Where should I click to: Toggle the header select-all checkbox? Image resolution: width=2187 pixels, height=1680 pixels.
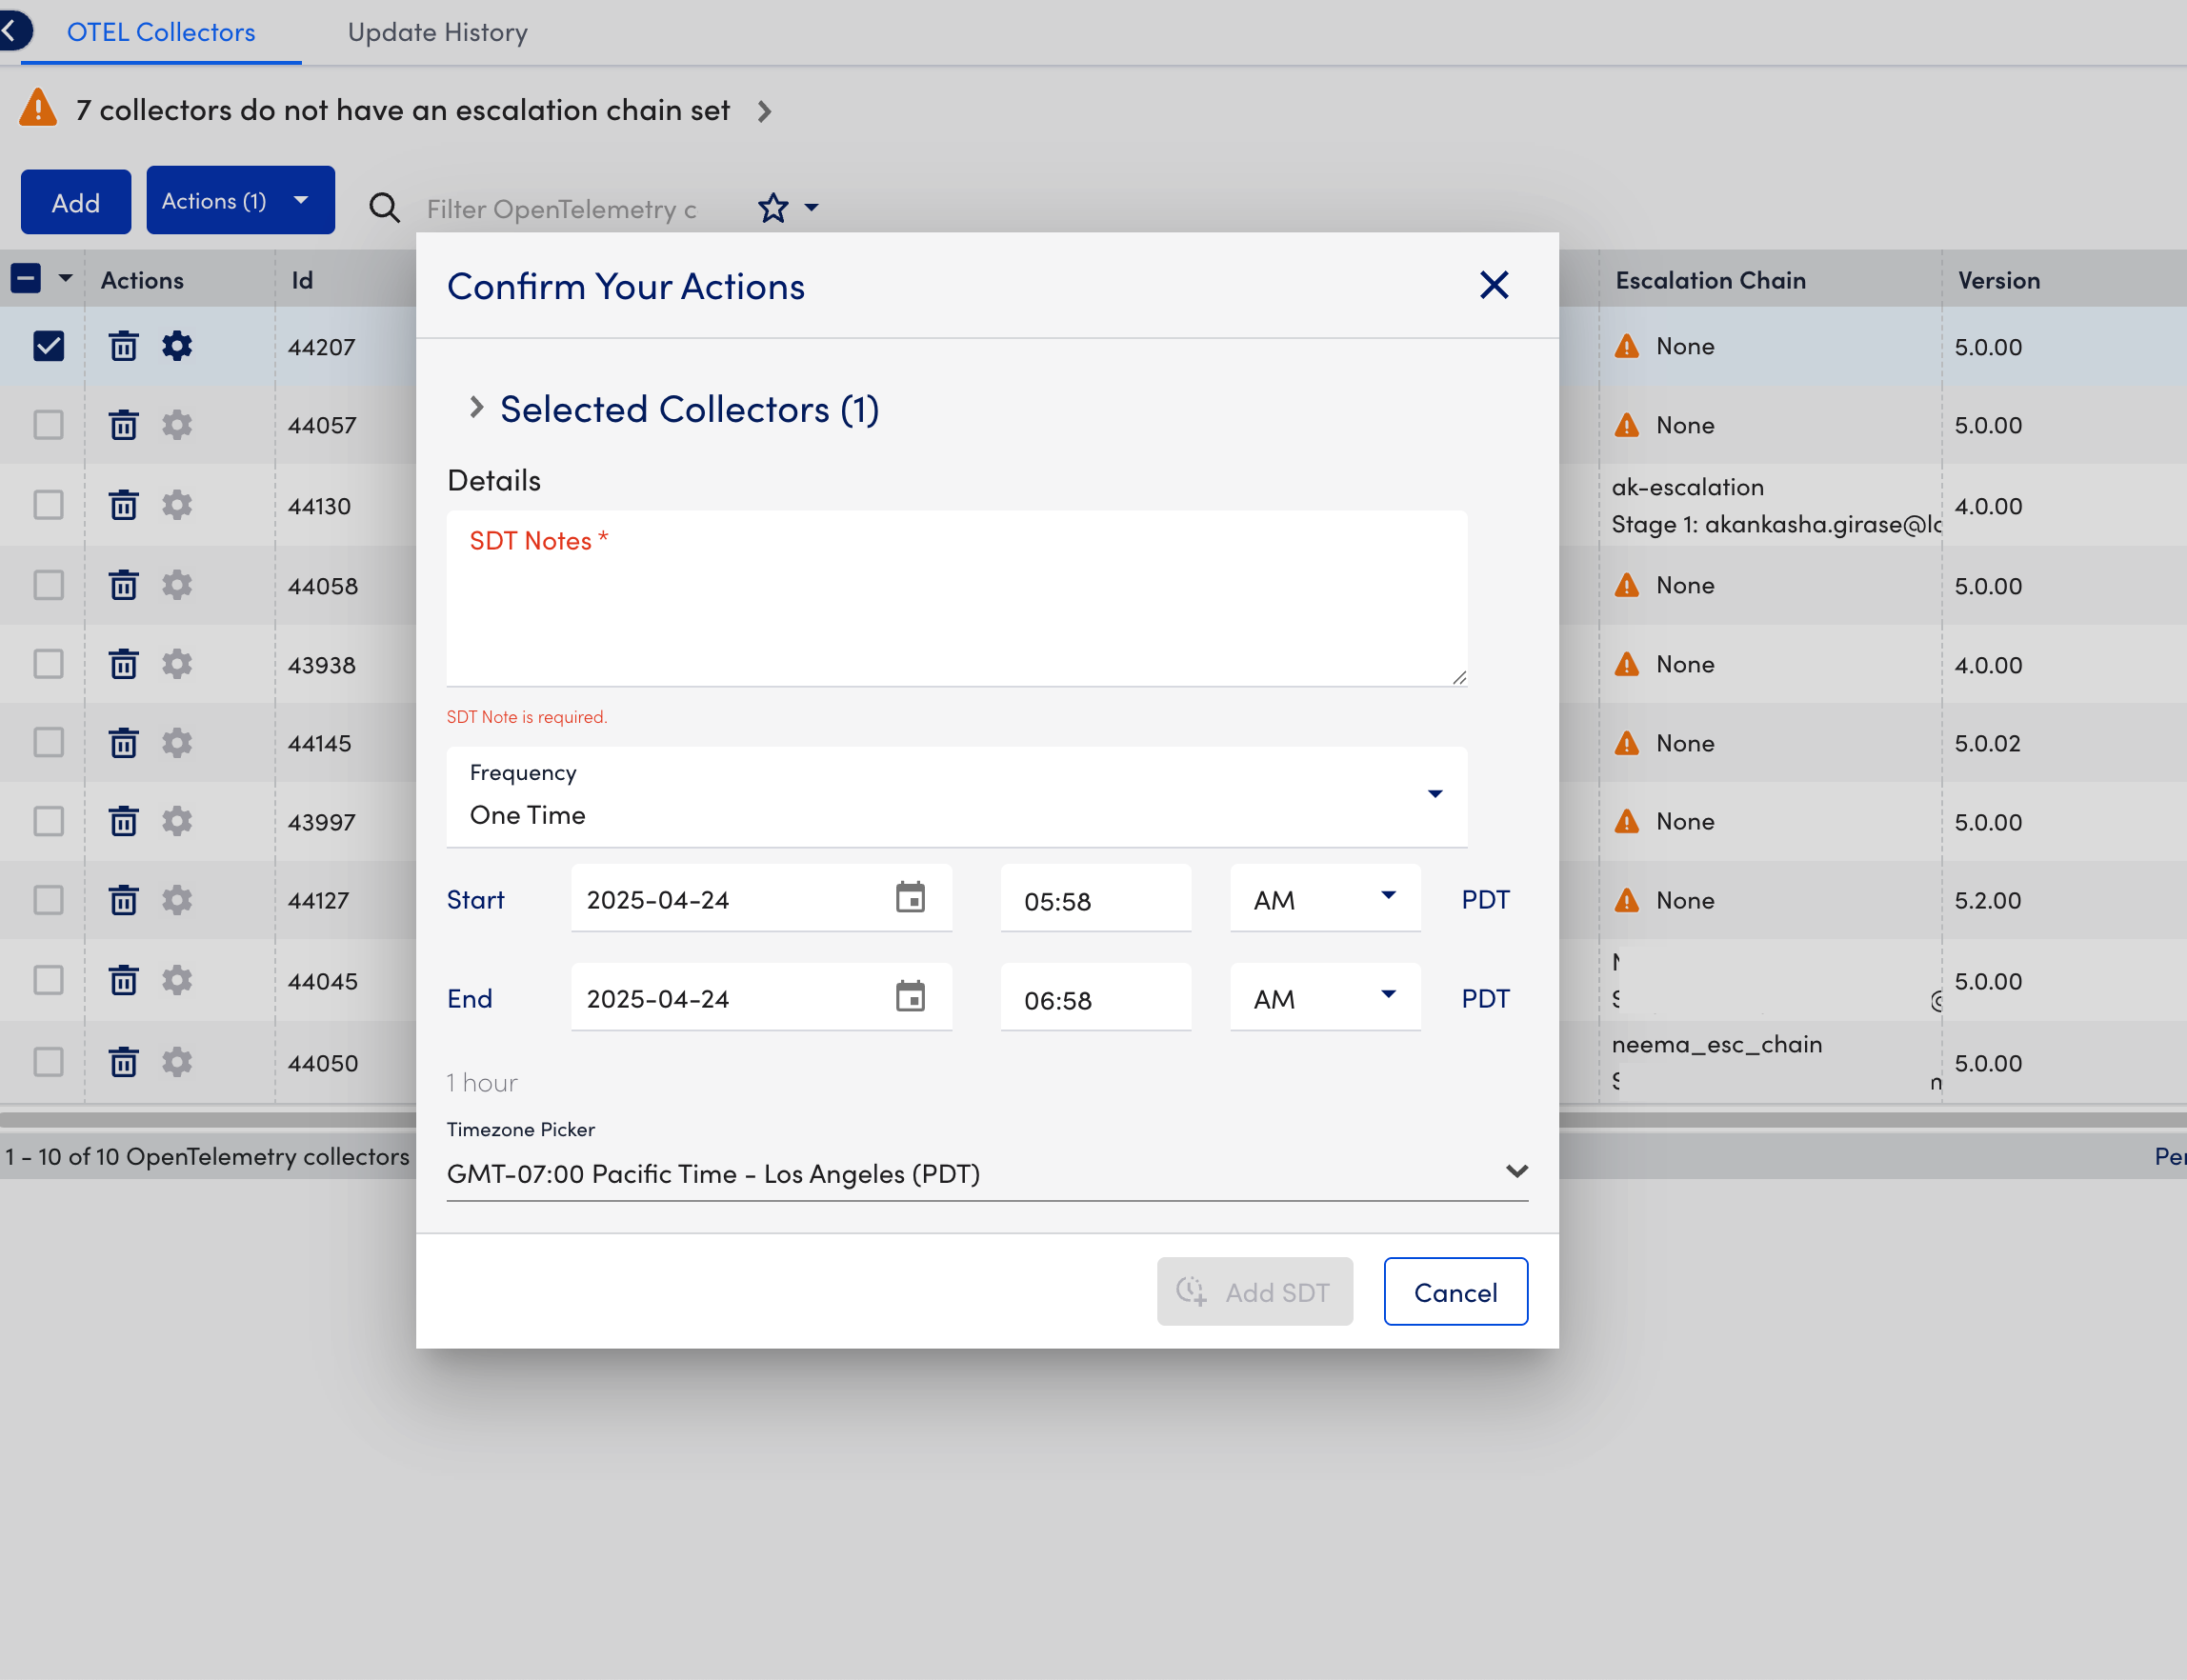click(x=26, y=279)
